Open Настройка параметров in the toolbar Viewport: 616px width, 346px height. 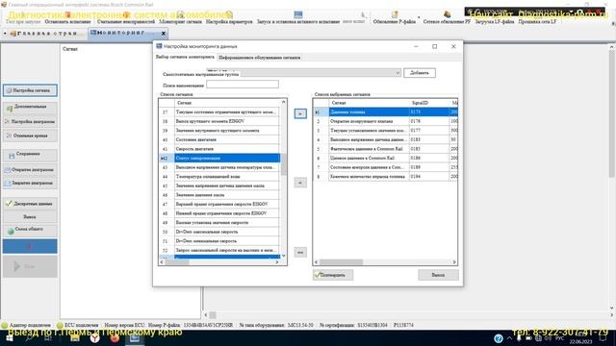(x=229, y=18)
